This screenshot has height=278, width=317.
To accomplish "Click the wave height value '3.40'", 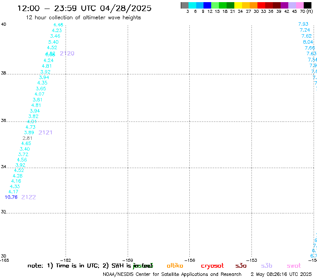I will [25, 149].
